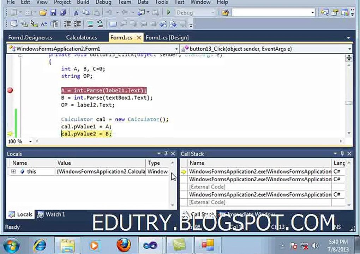Expand the 'this' variable in Locals
360x254 pixels.
[13, 171]
